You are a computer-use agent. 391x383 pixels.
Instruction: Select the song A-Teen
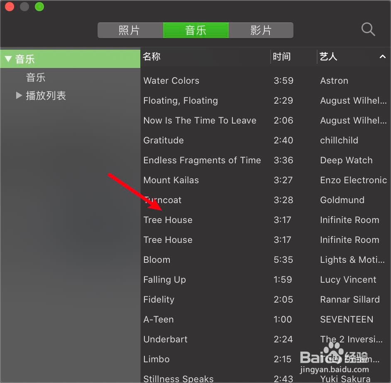[159, 320]
